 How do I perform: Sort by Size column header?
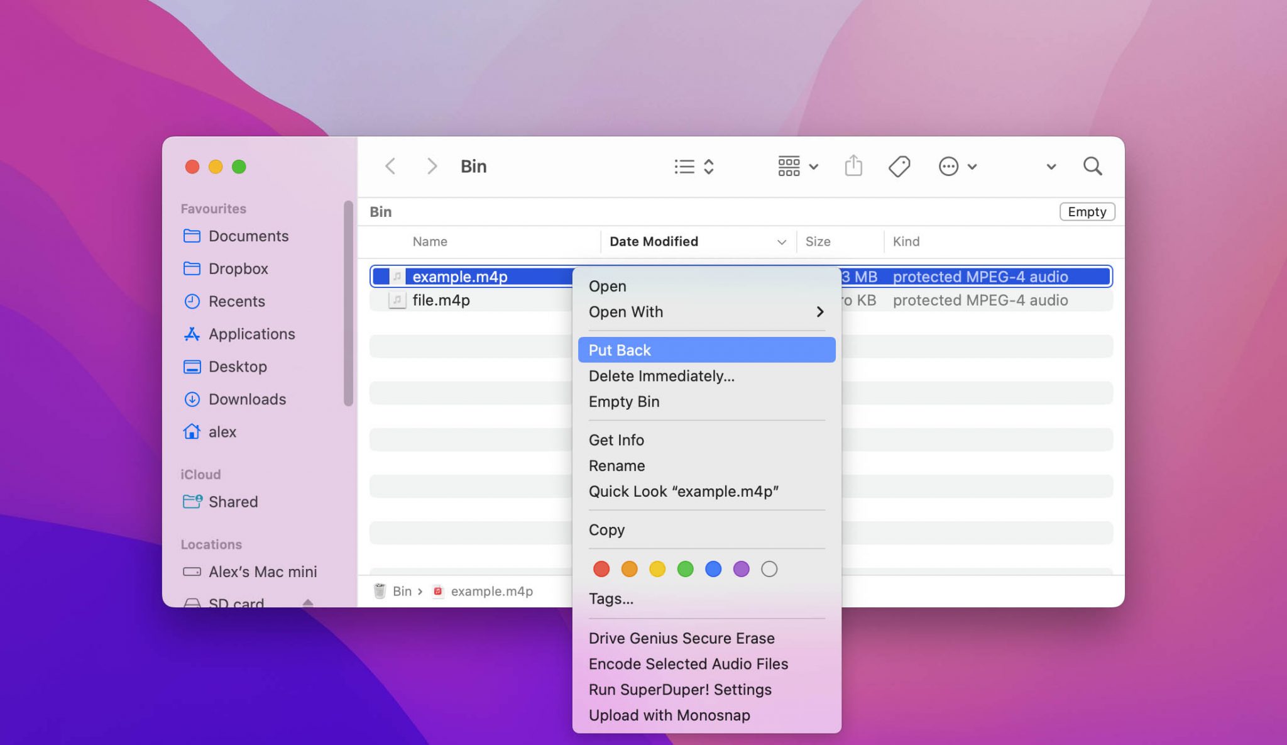coord(818,241)
